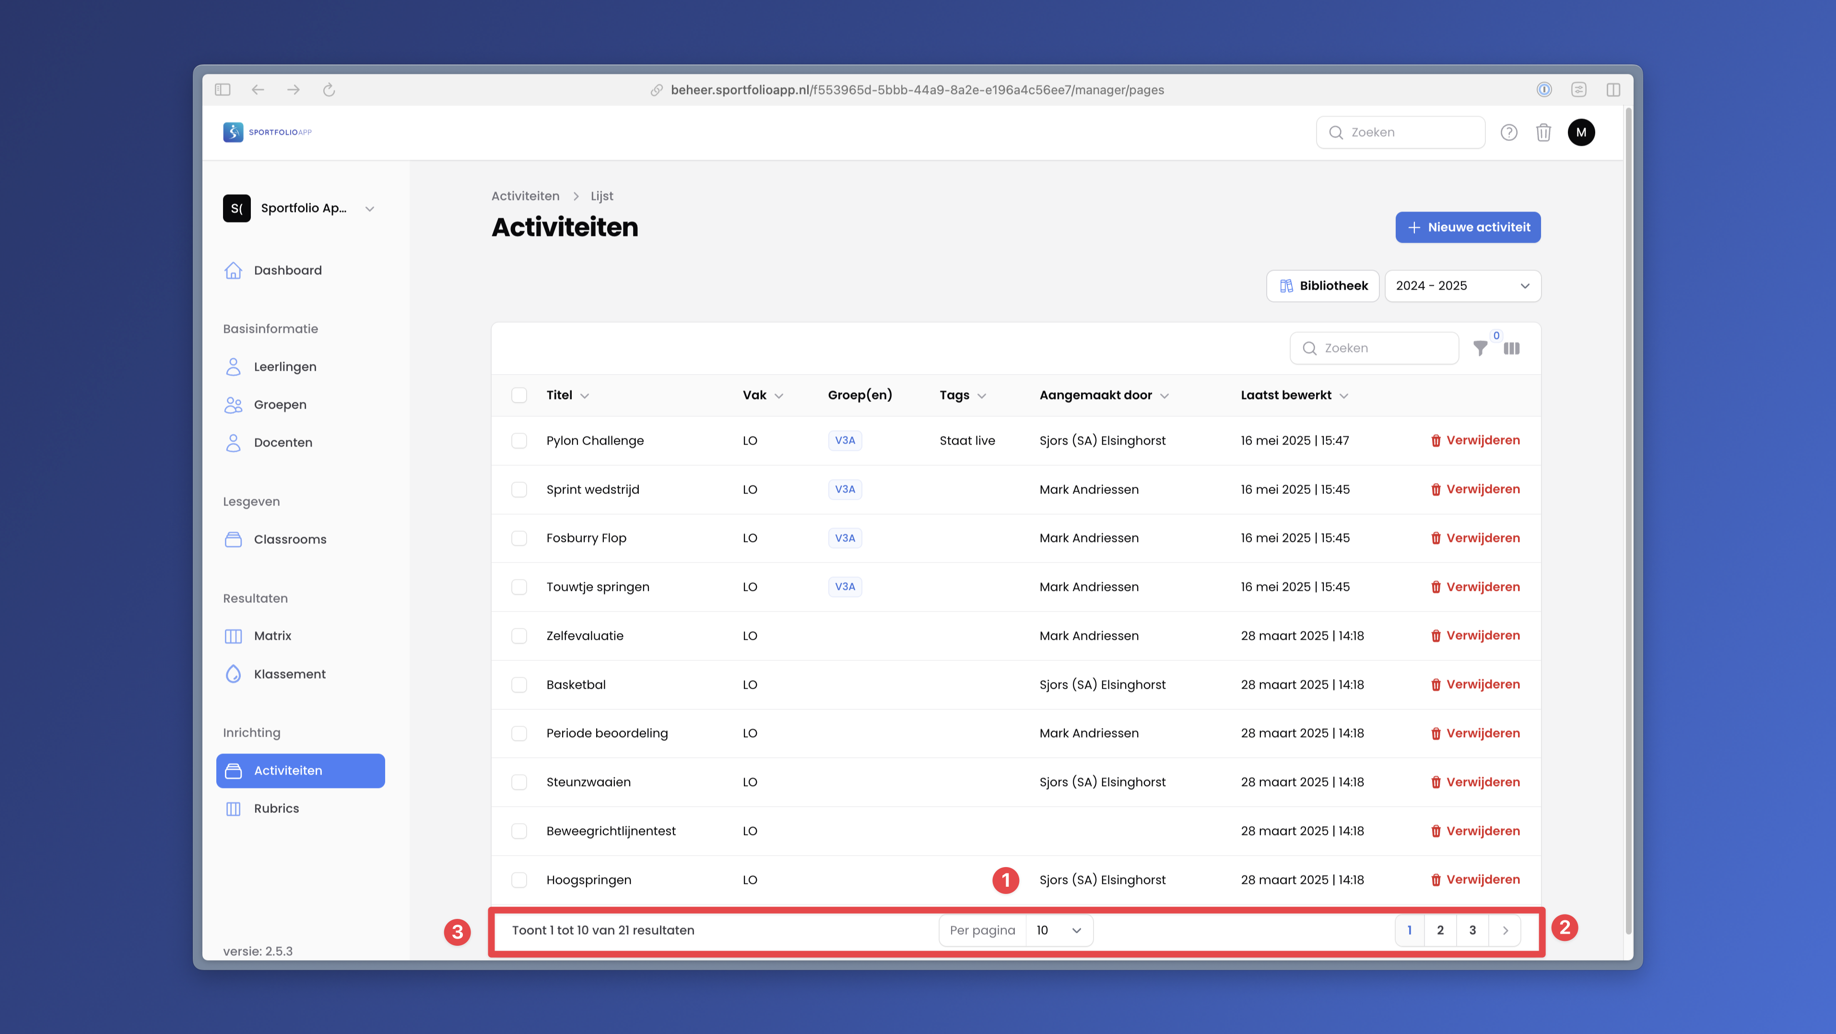Open help via the question mark icon
1836x1034 pixels.
pos(1509,132)
